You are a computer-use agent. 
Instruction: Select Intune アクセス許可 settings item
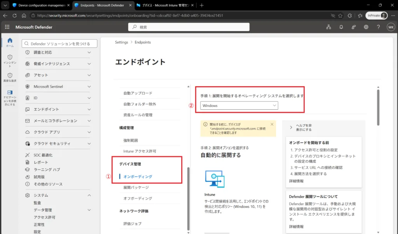click(x=140, y=151)
